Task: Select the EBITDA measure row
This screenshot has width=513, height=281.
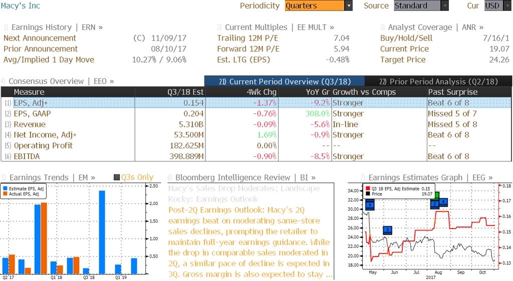Action: coord(256,156)
